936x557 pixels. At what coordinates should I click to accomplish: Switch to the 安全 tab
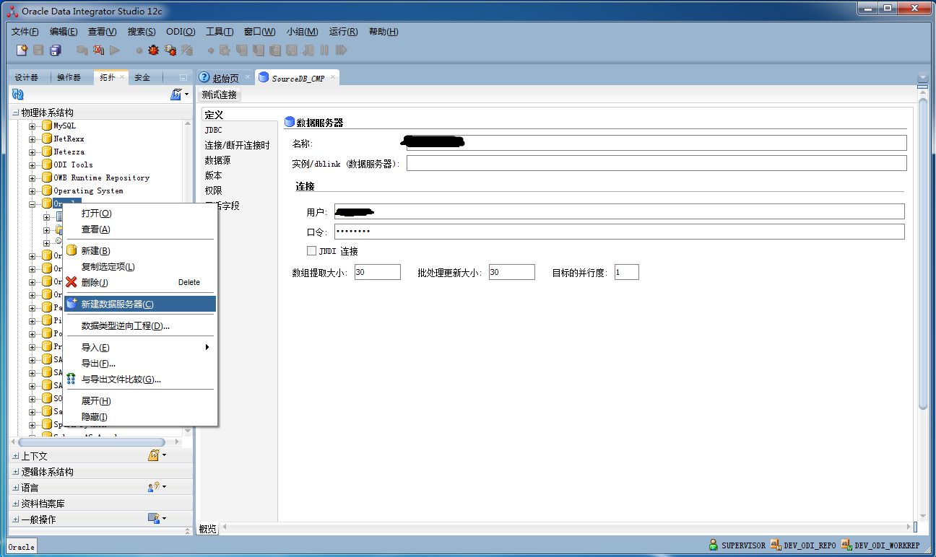[142, 77]
